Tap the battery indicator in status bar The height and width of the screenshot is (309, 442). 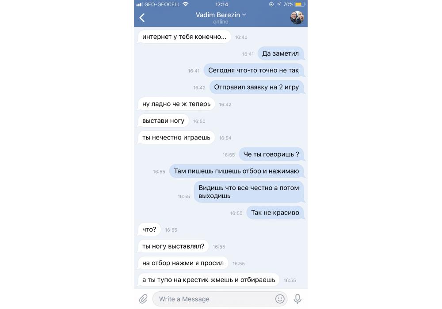coord(300,4)
